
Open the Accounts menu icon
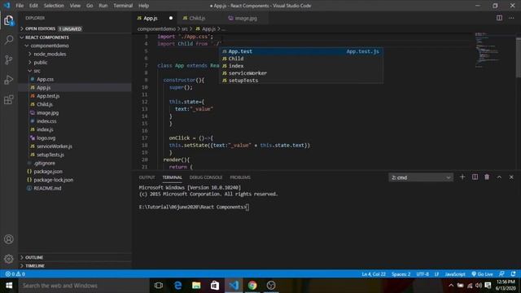click(9, 239)
